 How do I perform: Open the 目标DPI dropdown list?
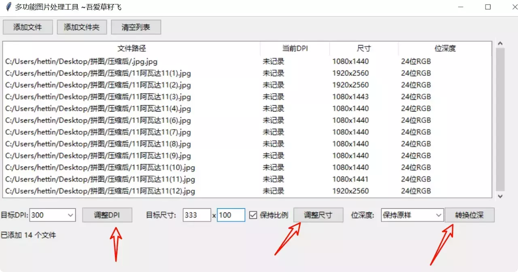coord(71,215)
